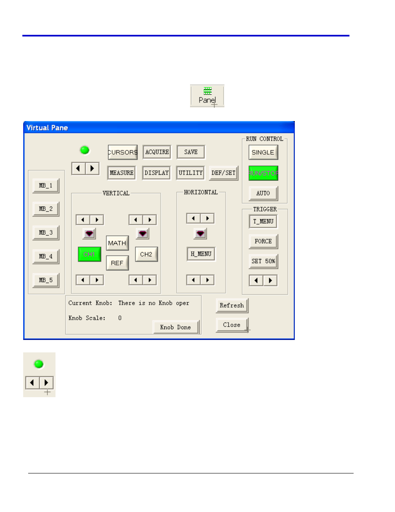Open the CURSORS menu button

tap(123, 152)
